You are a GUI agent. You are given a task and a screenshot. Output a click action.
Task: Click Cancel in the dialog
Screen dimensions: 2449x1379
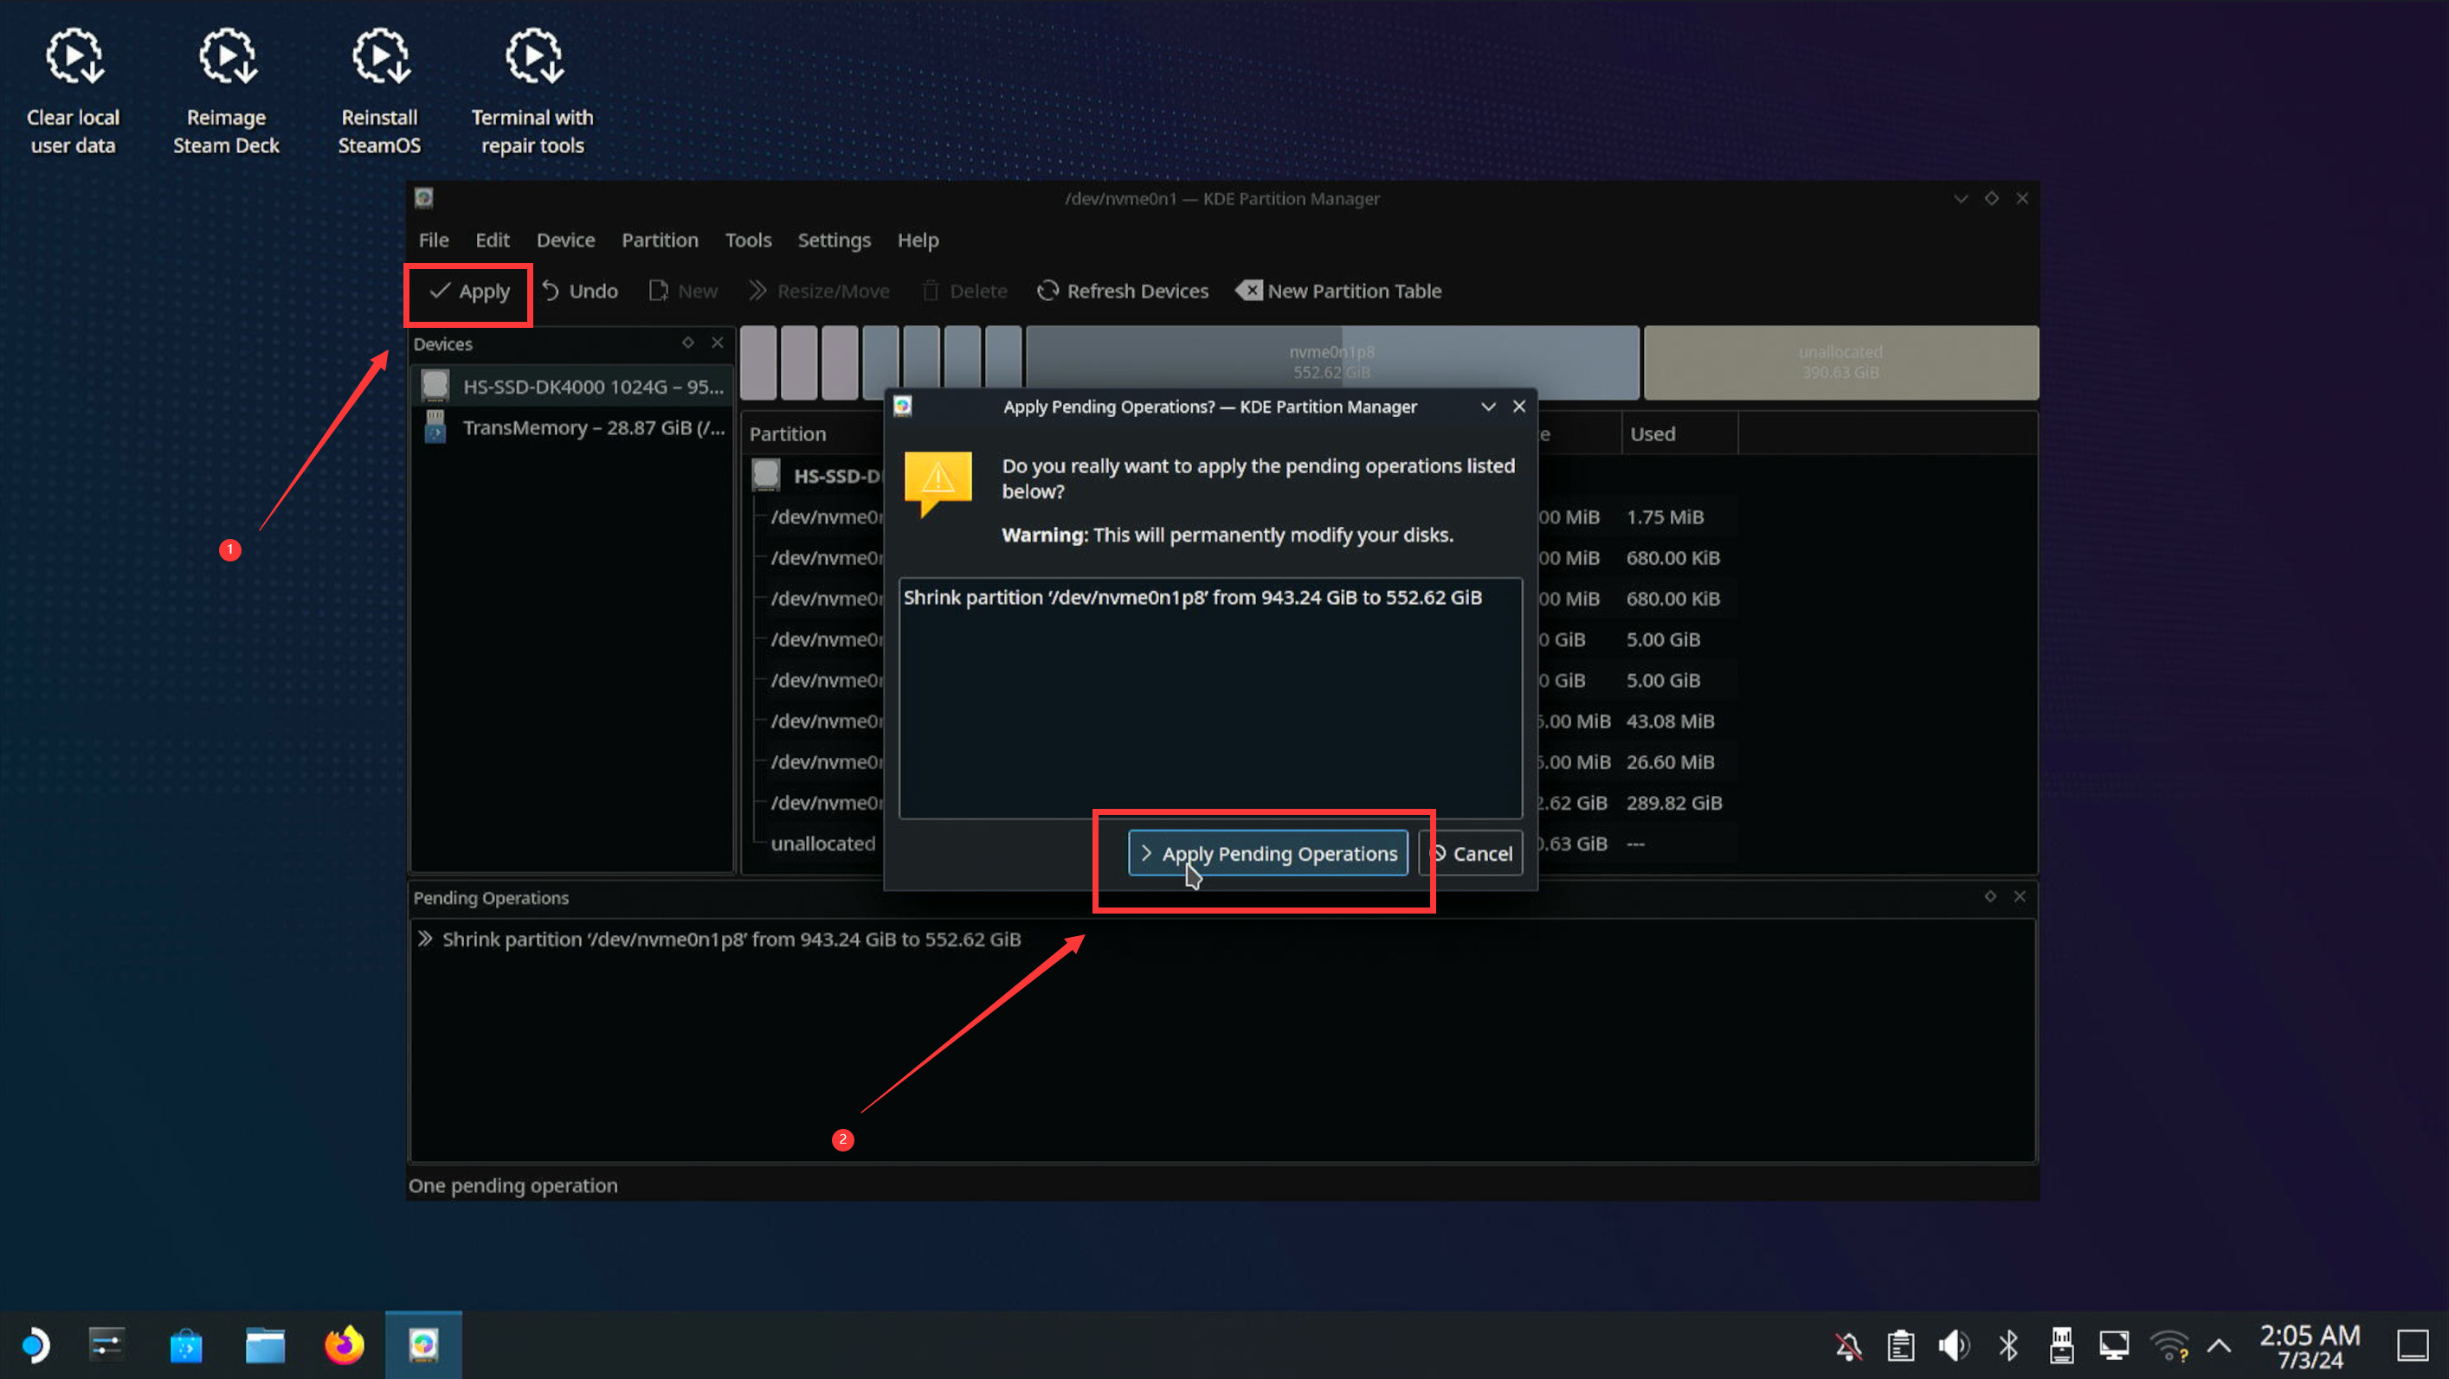(1472, 854)
